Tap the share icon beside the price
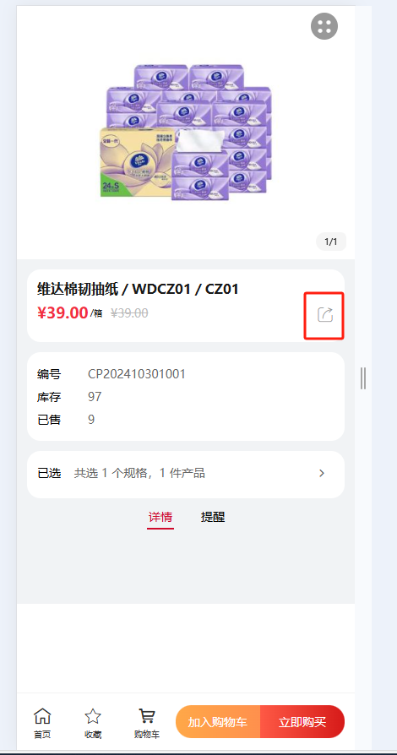Image resolution: width=397 pixels, height=755 pixels. click(325, 315)
